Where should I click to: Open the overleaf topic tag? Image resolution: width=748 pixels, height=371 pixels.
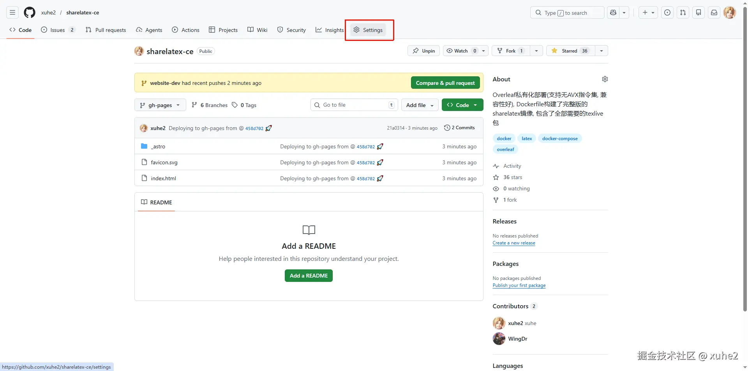pyautogui.click(x=505, y=149)
